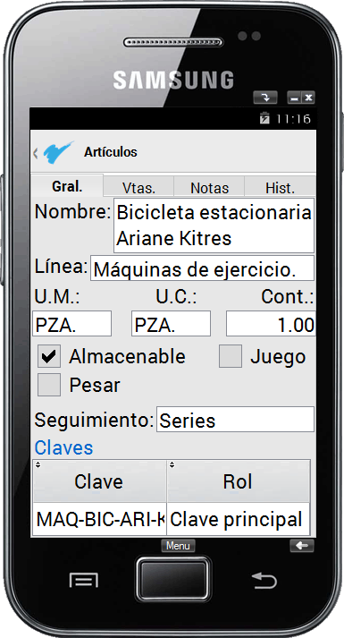Click the emulator rotate screen icon
The width and height of the screenshot is (344, 638).
pos(265,98)
